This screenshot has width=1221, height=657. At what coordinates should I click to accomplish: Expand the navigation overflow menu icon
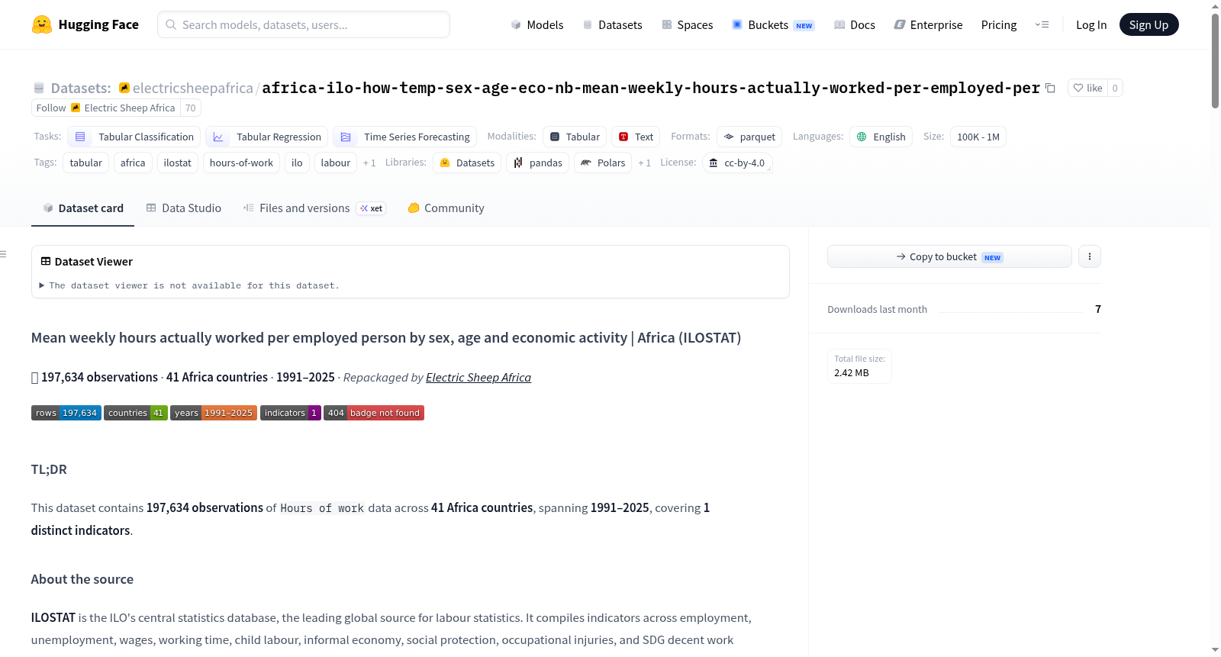1042,24
